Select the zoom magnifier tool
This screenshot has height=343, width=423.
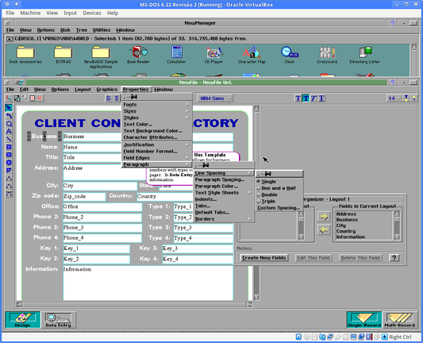tap(9, 124)
